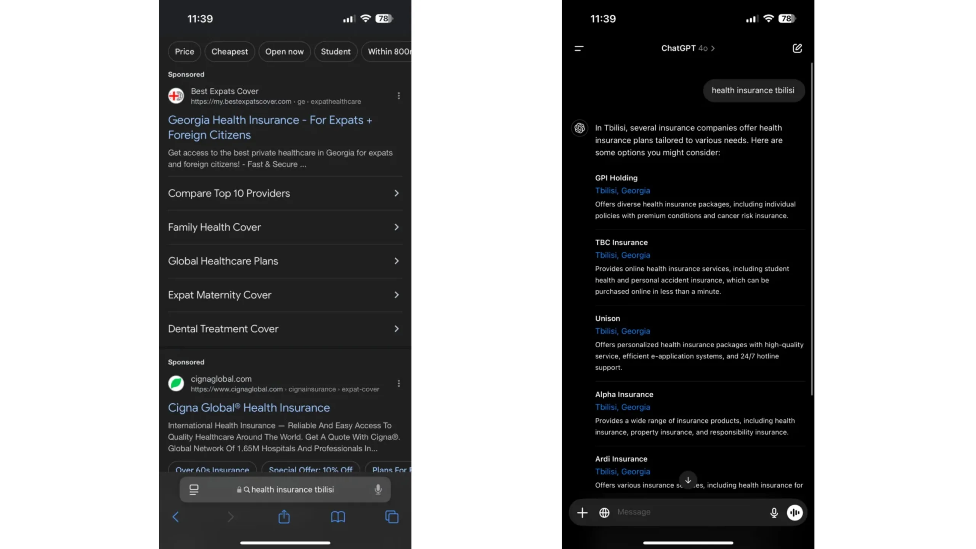This screenshot has width=976, height=549.
Task: Start ChatGPT voice mode waveform button
Action: [795, 513]
